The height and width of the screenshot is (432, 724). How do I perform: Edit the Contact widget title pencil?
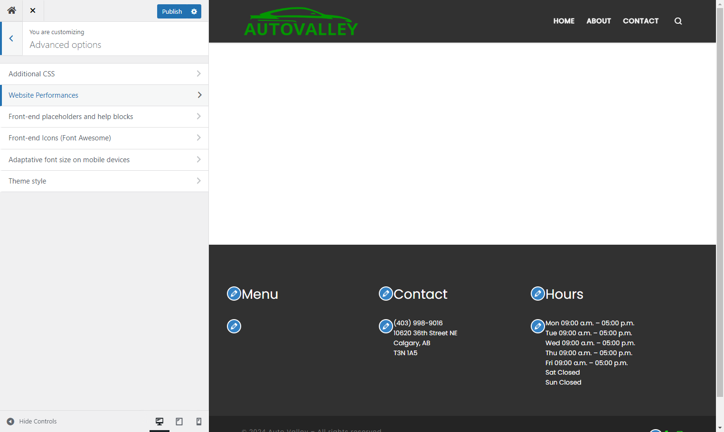pyautogui.click(x=386, y=294)
